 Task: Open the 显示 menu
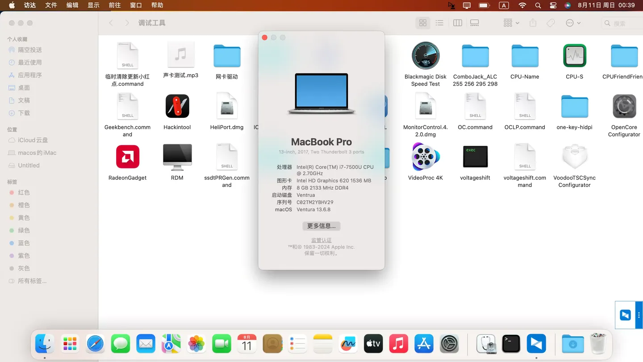pyautogui.click(x=92, y=5)
